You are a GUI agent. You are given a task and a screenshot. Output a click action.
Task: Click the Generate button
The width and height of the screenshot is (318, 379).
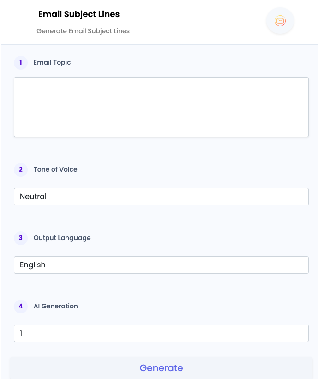pyautogui.click(x=161, y=368)
